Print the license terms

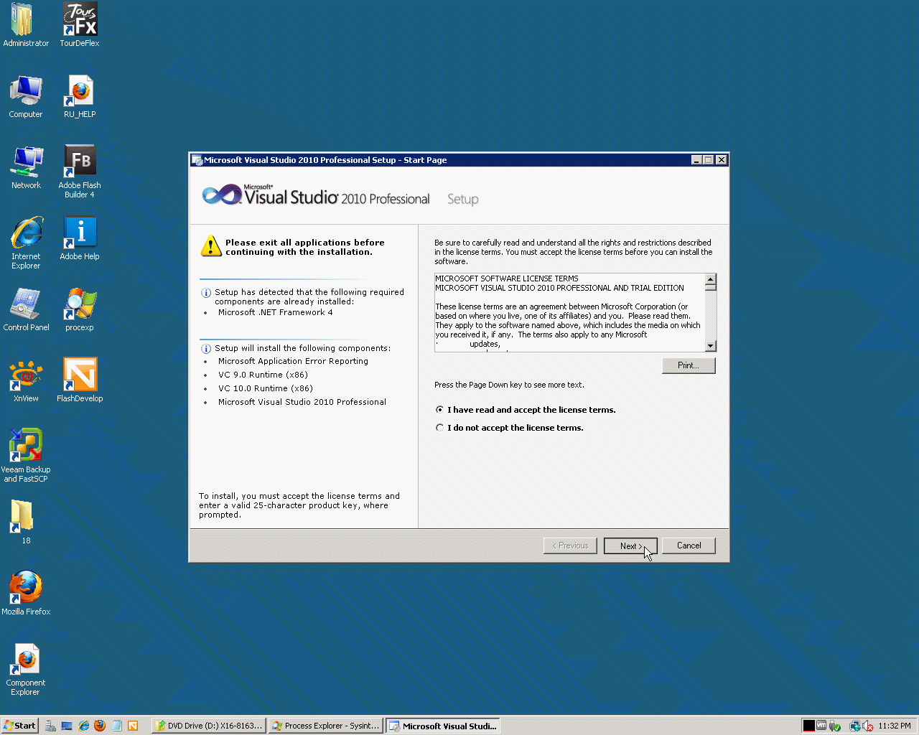tap(689, 365)
